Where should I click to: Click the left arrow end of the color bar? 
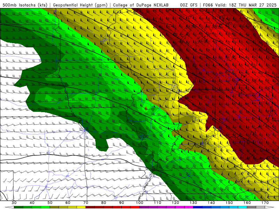point(9,207)
